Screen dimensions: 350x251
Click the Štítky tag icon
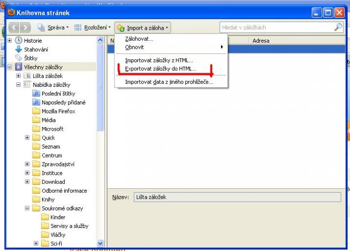(19, 58)
